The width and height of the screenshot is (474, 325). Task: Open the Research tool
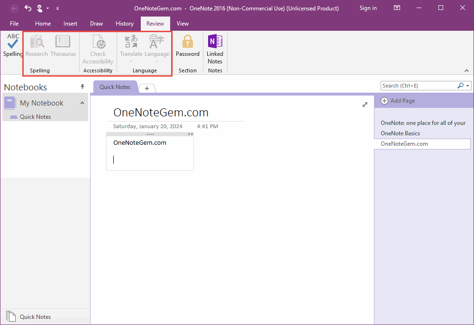pos(36,45)
